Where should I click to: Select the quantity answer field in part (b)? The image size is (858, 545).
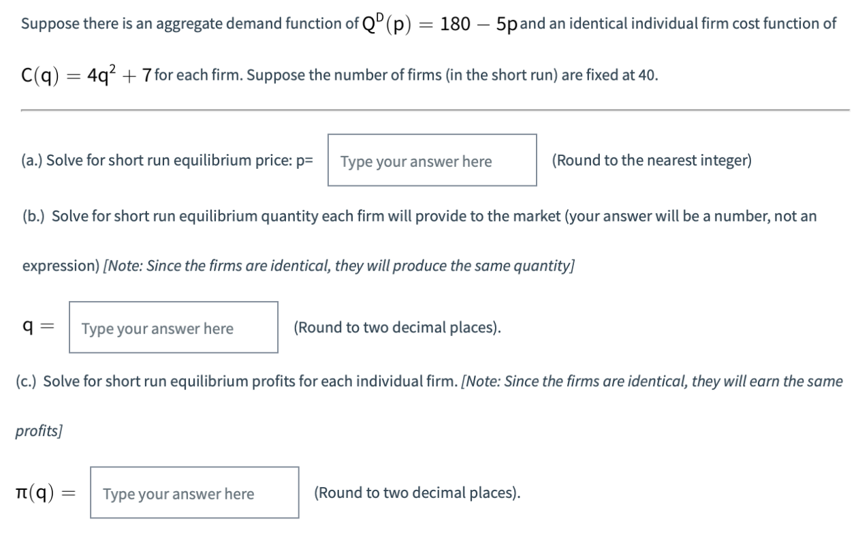point(174,328)
